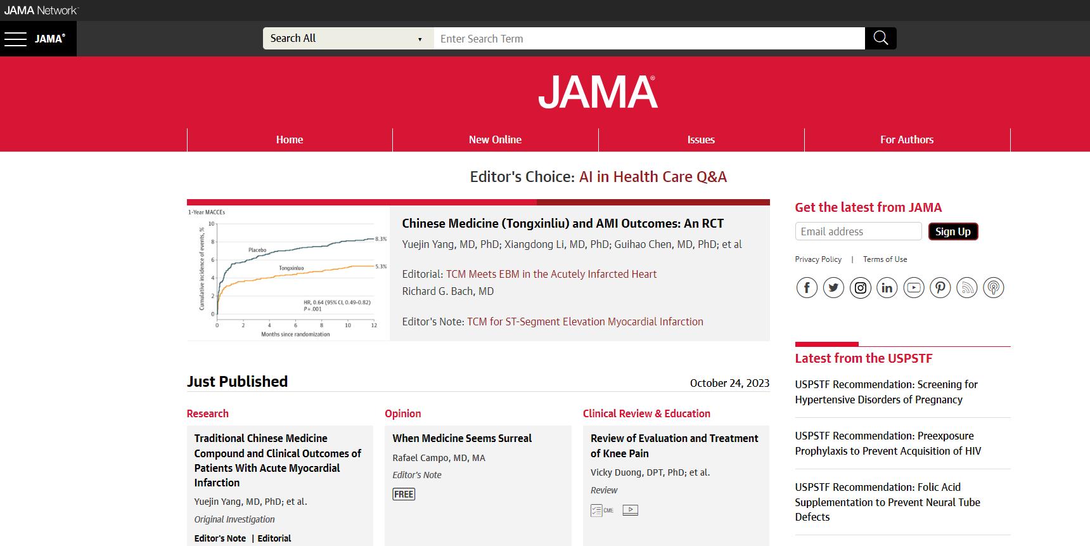Open When Medicine Seems Surreal article

[x=462, y=438]
